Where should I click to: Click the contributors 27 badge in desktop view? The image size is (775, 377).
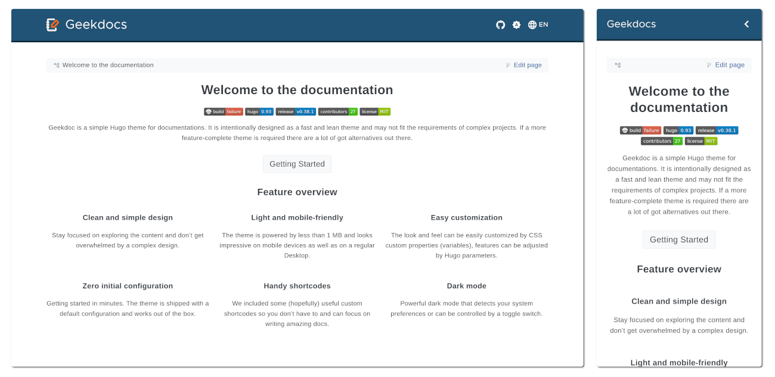click(x=337, y=111)
